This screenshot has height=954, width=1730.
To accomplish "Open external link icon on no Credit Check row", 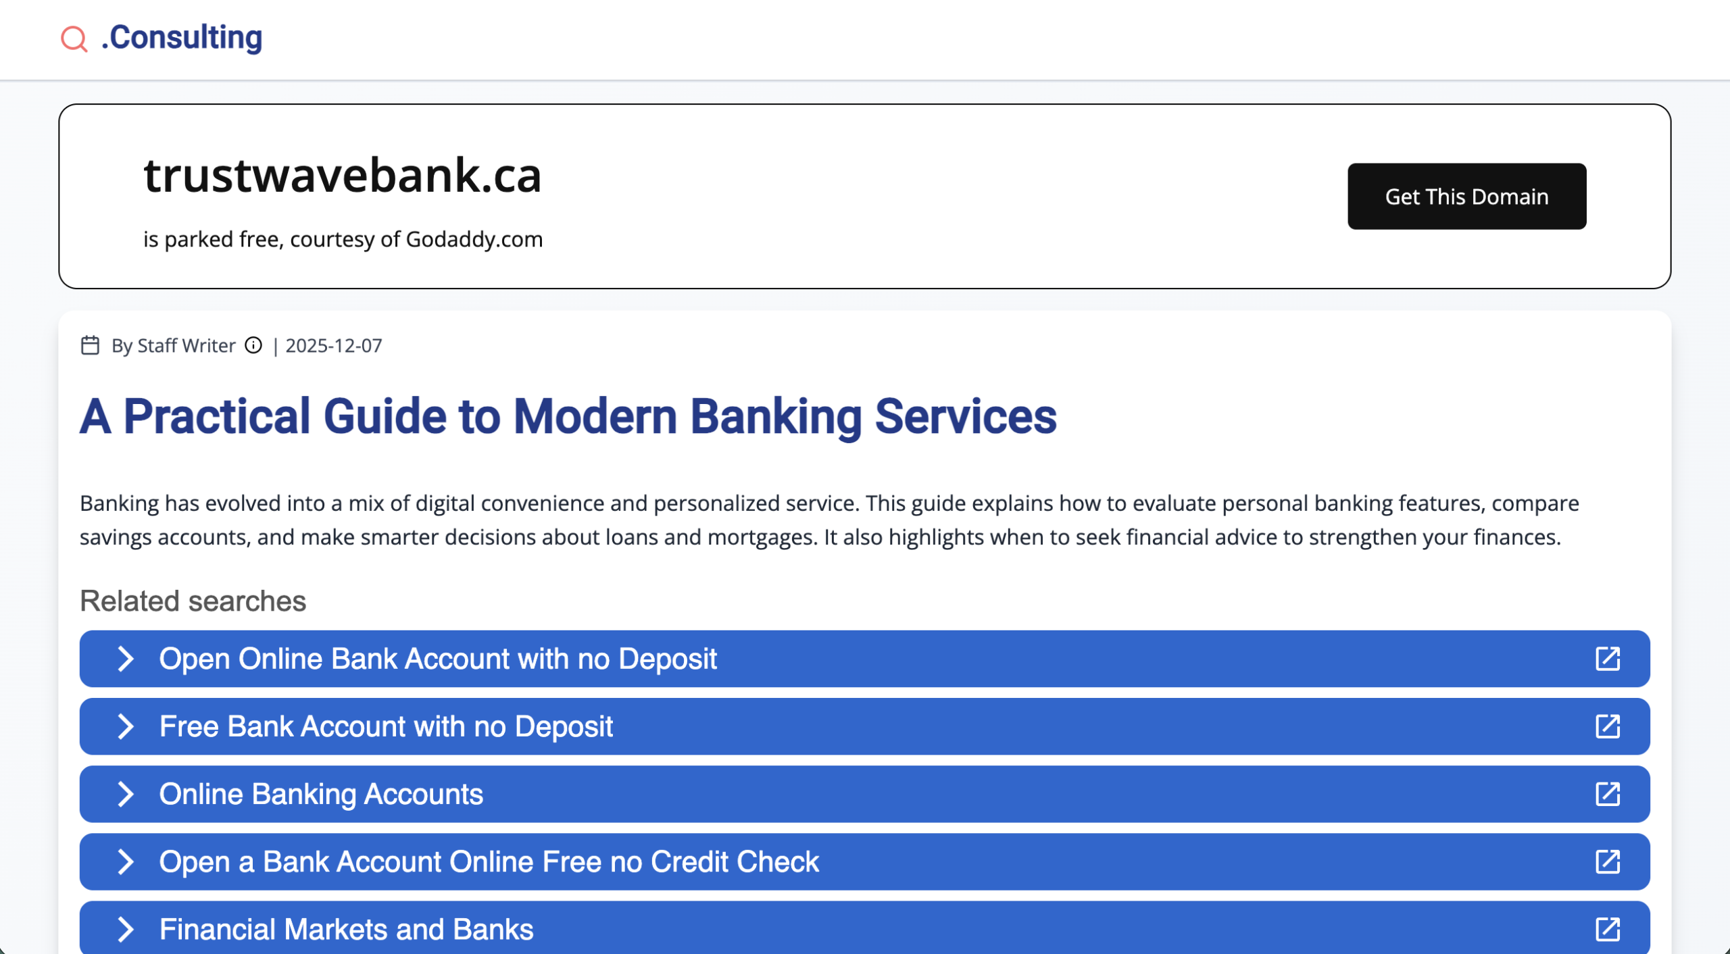I will [1608, 861].
